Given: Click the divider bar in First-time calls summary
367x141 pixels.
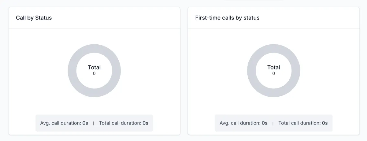Looking at the screenshot, I should (x=273, y=123).
